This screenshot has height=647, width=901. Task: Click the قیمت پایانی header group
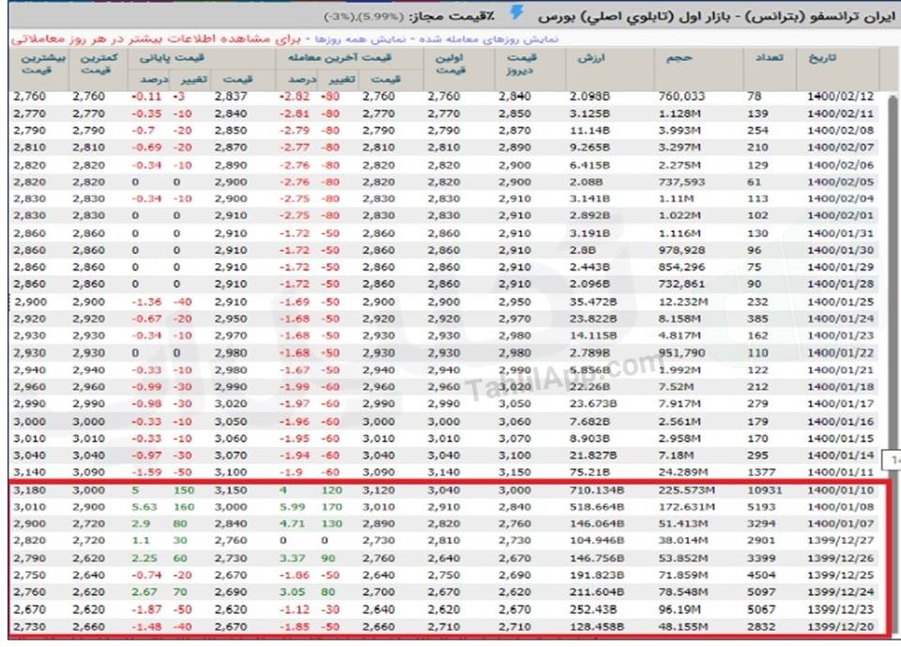[x=172, y=57]
